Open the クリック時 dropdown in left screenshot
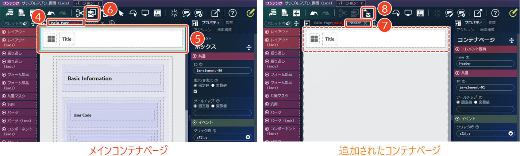Screen dimensions: 520x156 [223, 137]
